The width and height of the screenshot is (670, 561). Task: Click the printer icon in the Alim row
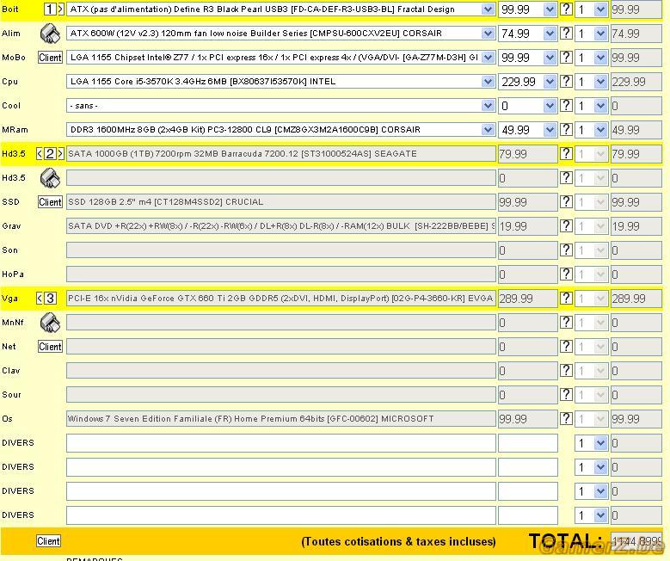pos(50,34)
